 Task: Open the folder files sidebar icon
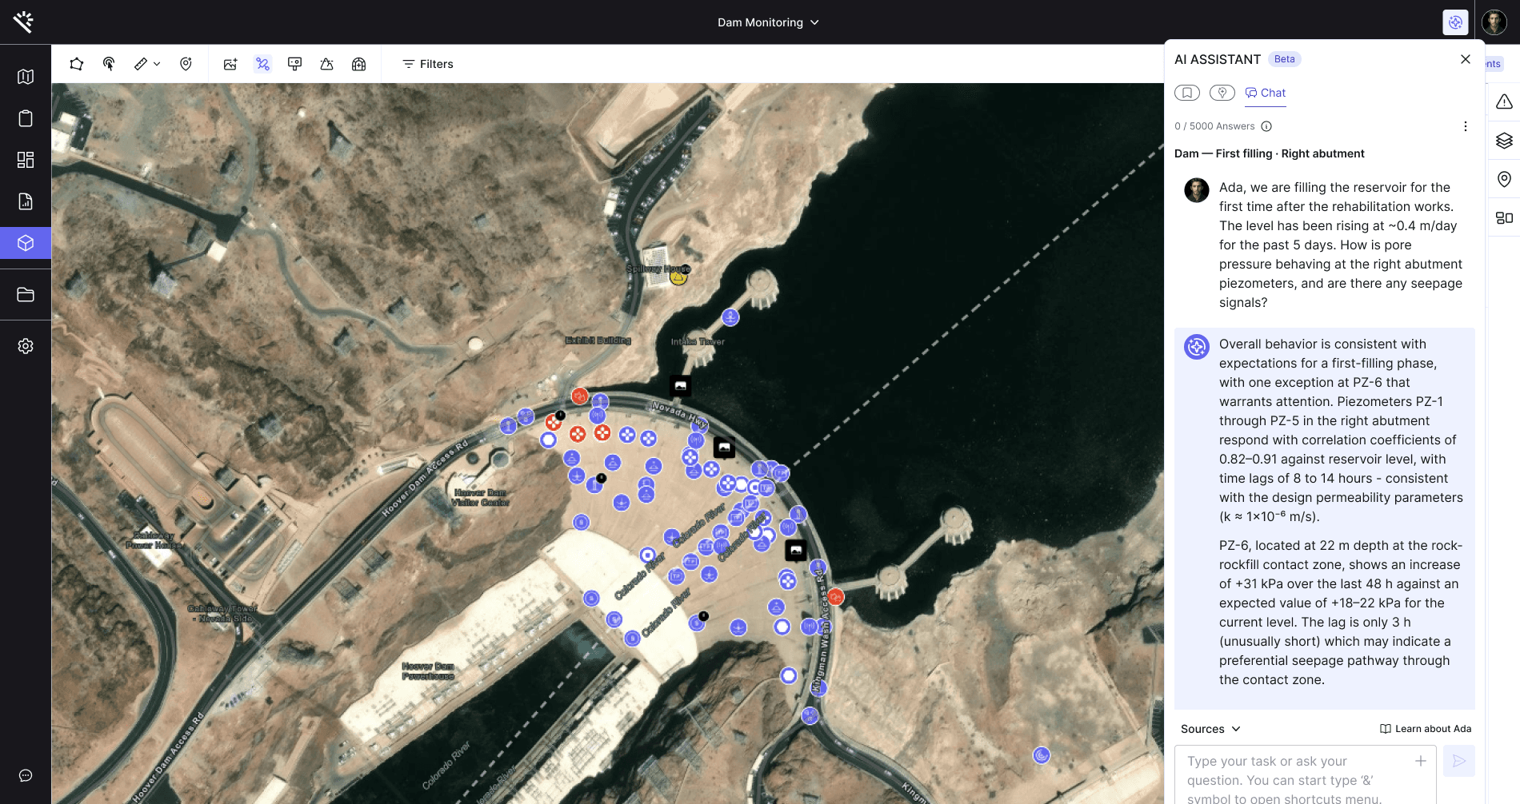26,295
